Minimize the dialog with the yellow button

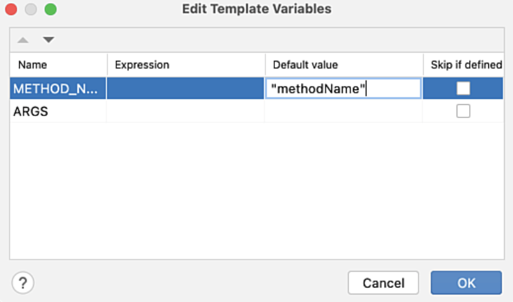tap(30, 10)
